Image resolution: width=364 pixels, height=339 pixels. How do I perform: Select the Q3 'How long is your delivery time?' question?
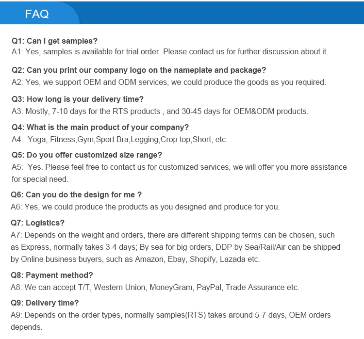click(78, 99)
